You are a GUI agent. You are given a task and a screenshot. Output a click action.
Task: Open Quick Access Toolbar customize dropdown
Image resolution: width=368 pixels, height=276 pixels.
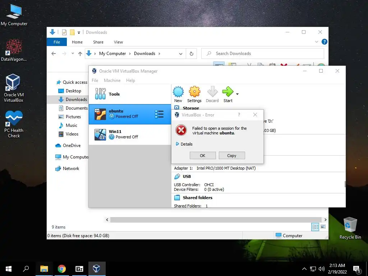pyautogui.click(x=79, y=33)
